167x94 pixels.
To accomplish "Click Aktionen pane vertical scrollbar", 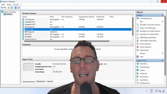I will (x=165, y=45).
